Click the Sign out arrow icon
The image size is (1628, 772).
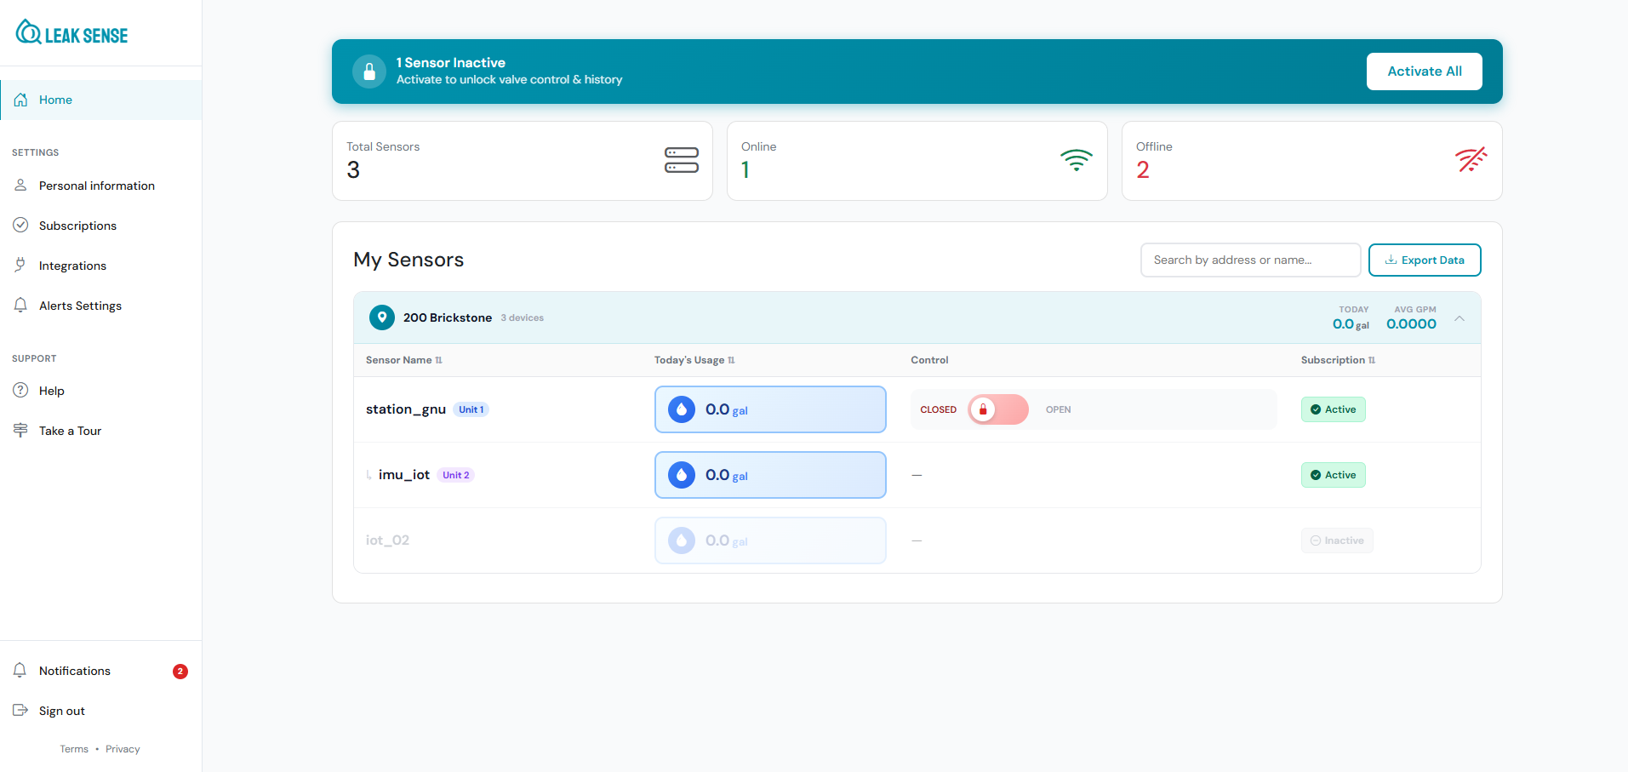click(20, 710)
